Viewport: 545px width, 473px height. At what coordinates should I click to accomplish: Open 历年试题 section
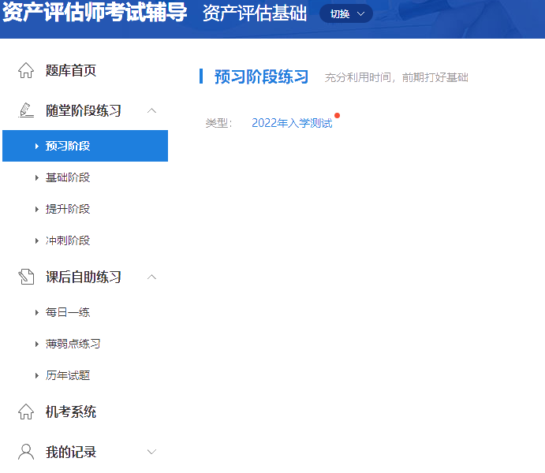pos(68,375)
